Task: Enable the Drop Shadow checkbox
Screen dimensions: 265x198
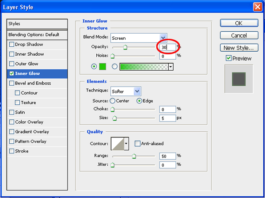Action: pos(11,45)
